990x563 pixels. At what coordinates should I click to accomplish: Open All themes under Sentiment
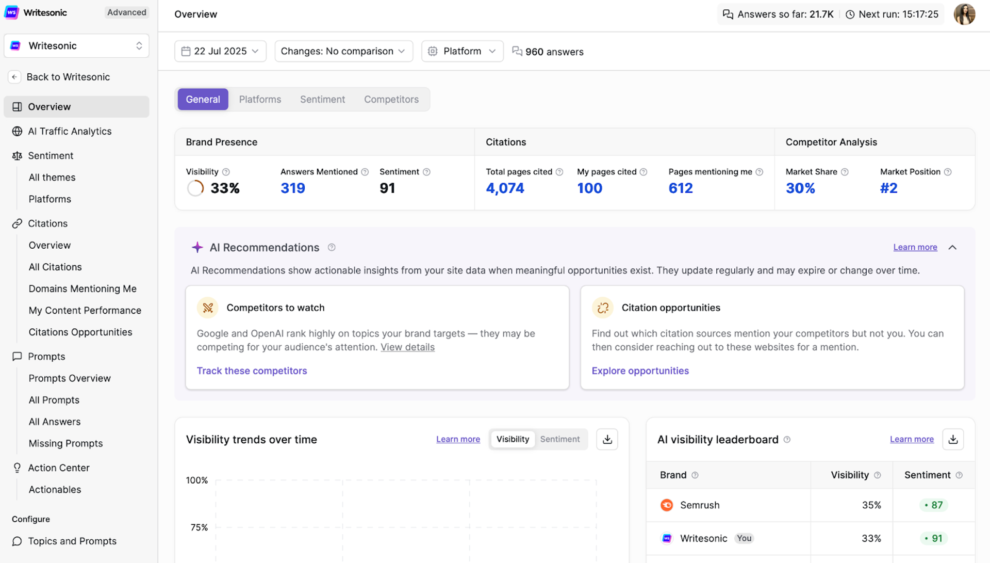52,178
